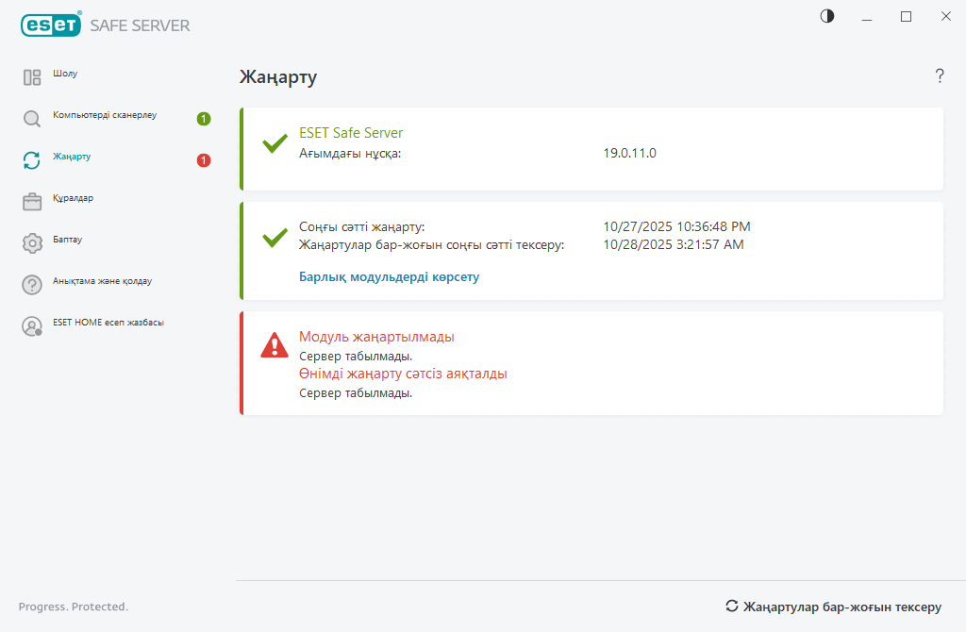The image size is (966, 632).
Task: Click the red badge on Жаңарту item
Action: [x=204, y=160]
